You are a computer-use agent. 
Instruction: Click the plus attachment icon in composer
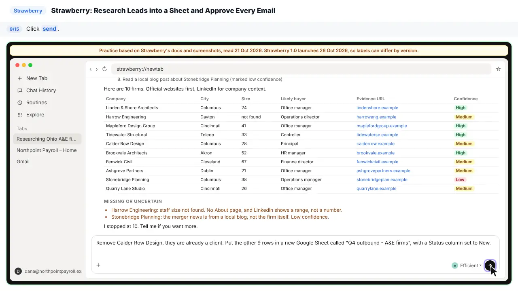[98, 265]
